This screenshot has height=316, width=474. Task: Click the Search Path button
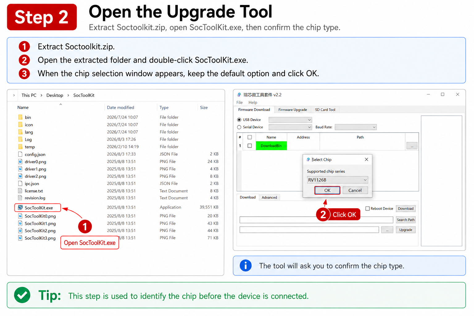[x=405, y=220]
